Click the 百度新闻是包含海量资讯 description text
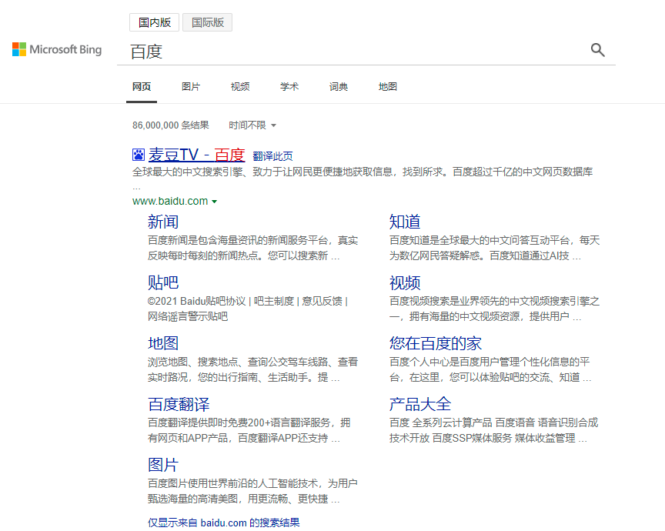This screenshot has width=665, height=531. pos(252,248)
